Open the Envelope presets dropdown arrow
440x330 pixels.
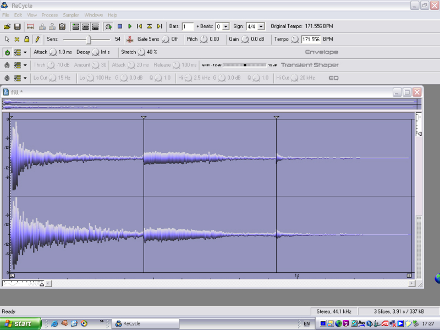[x=25, y=52]
